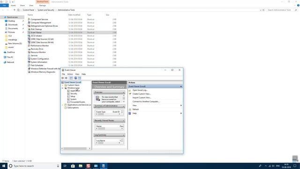
Task: Switch to Share tab in Explorer ribbon
Action: click(x=22, y=6)
